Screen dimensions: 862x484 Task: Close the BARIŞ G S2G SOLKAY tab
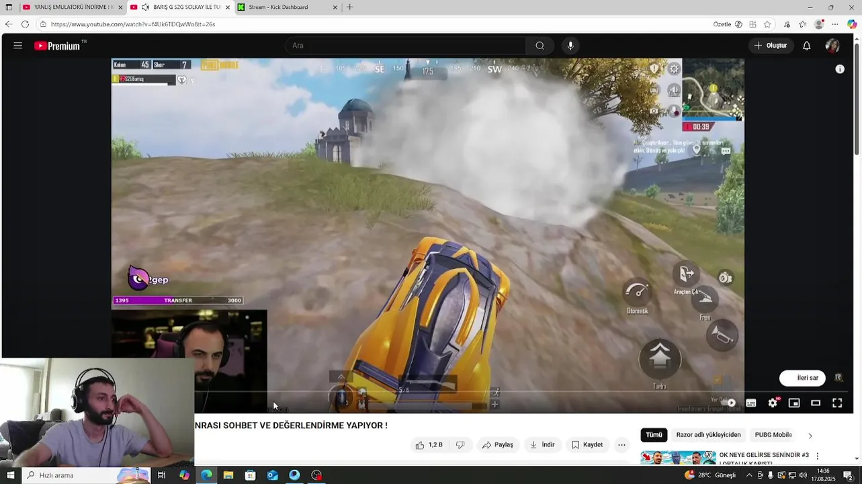coord(228,7)
